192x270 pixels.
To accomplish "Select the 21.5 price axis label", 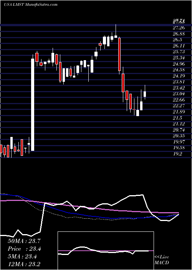I will (x=177, y=118).
